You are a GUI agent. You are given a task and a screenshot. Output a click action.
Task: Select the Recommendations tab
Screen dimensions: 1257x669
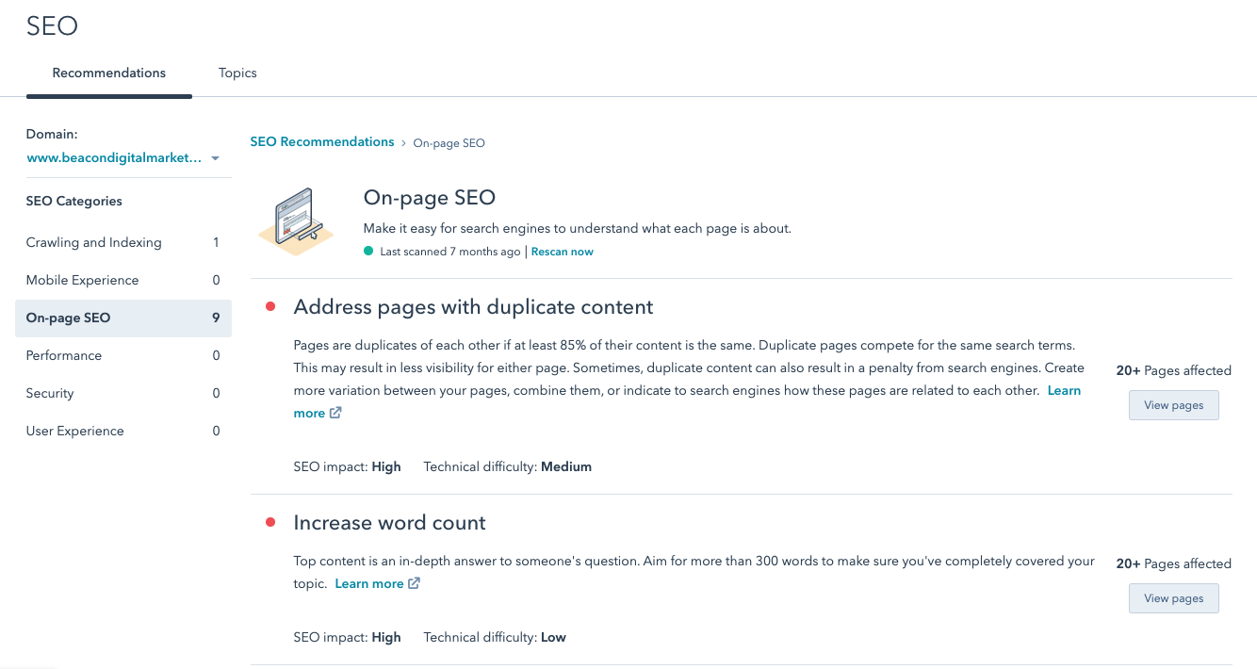point(108,73)
